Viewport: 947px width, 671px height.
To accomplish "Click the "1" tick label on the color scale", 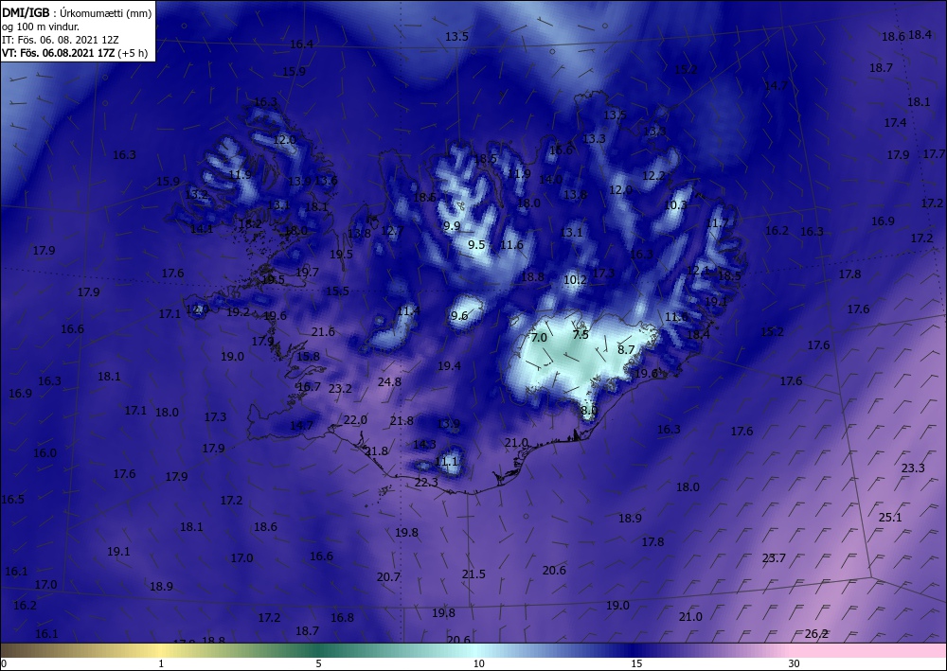I will [161, 663].
